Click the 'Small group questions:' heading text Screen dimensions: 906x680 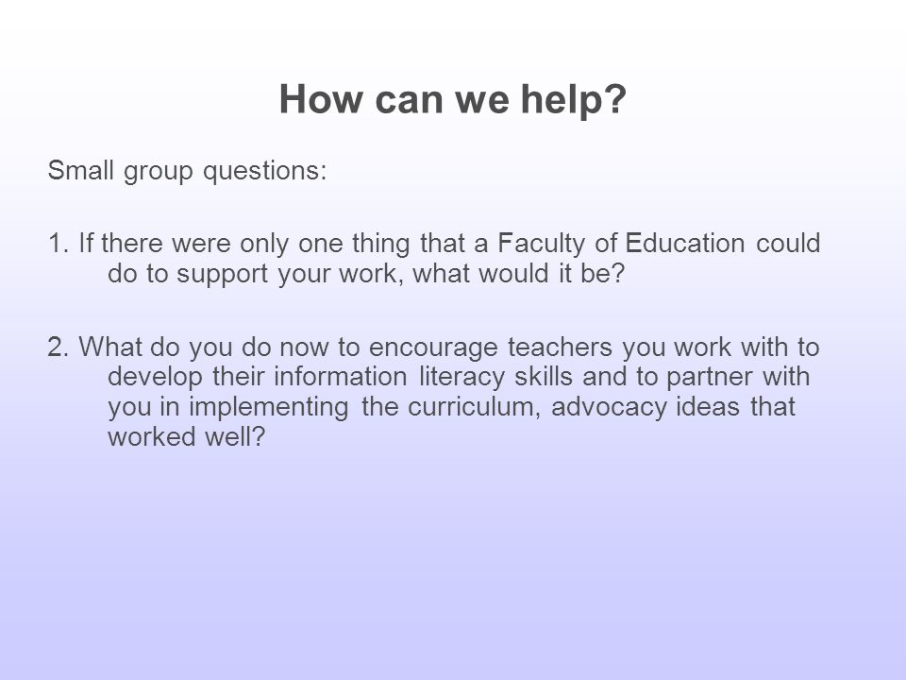[187, 171]
